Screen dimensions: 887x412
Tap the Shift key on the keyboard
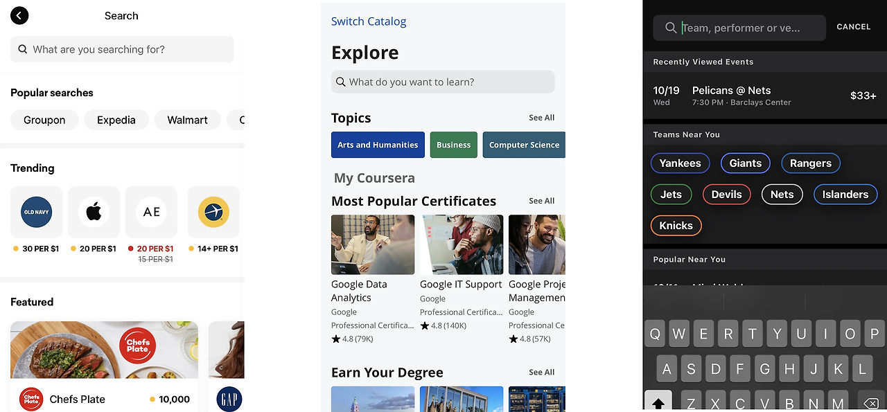[658, 401]
